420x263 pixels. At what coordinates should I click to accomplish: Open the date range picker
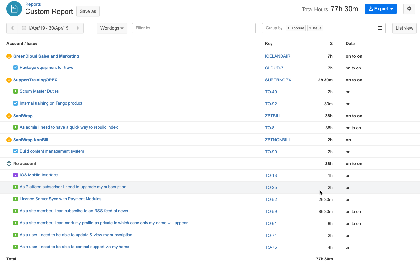(x=45, y=28)
